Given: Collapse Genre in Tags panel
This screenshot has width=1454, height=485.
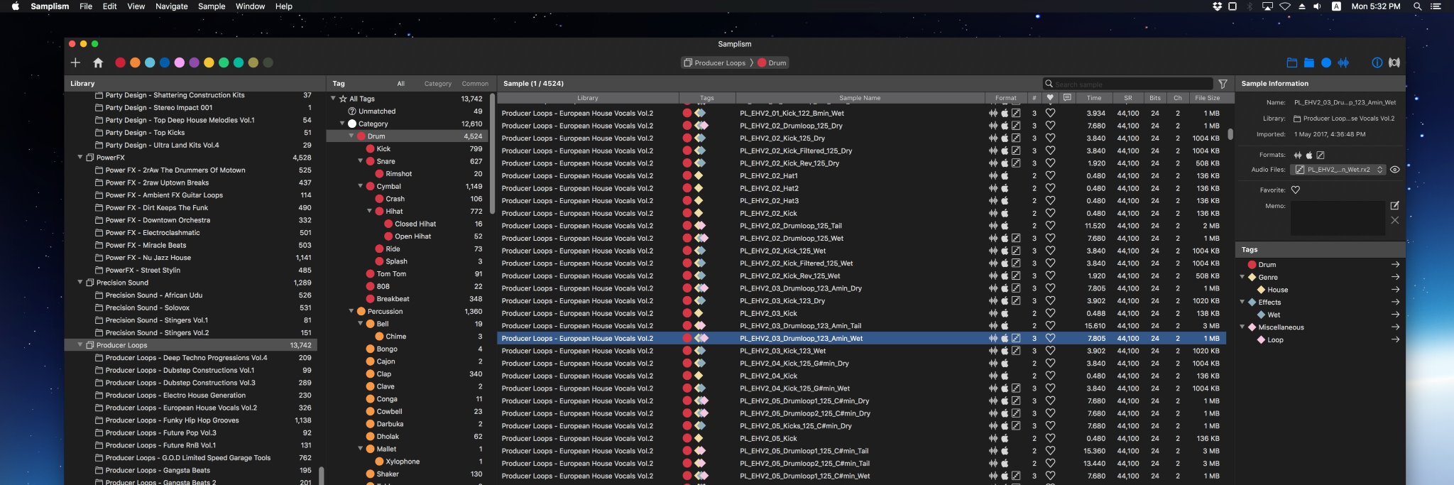Looking at the screenshot, I should 1242,277.
